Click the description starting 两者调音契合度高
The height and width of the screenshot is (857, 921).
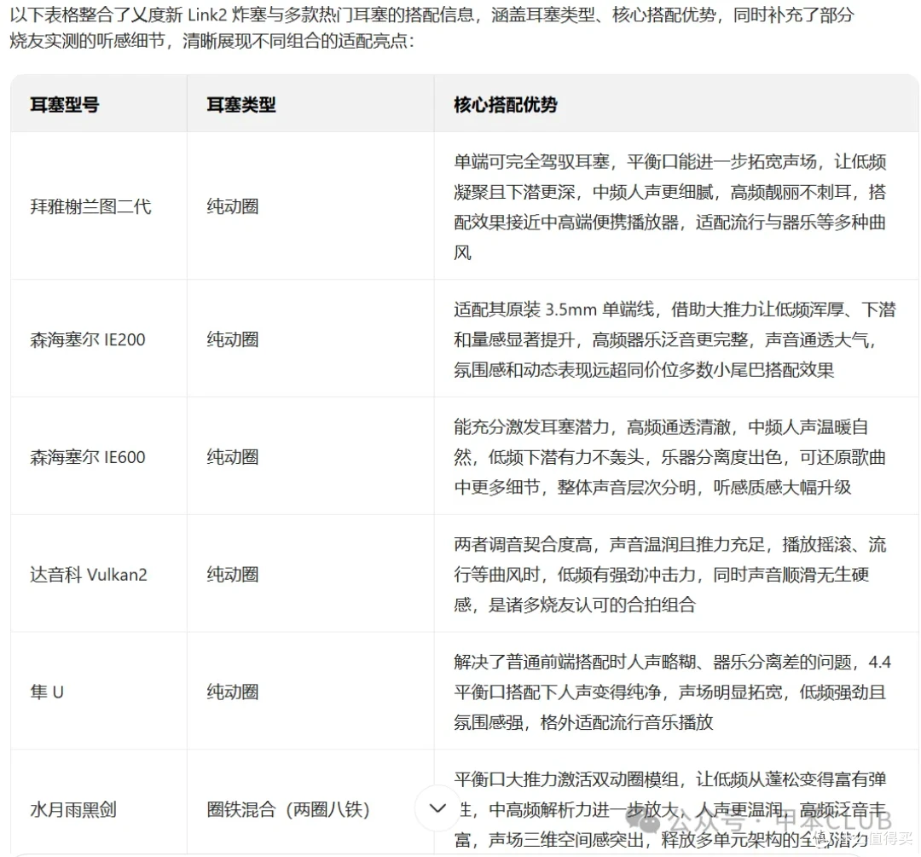tap(670, 575)
